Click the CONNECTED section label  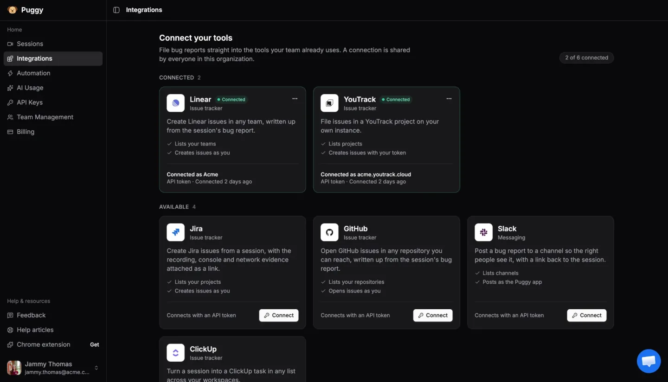pos(176,77)
